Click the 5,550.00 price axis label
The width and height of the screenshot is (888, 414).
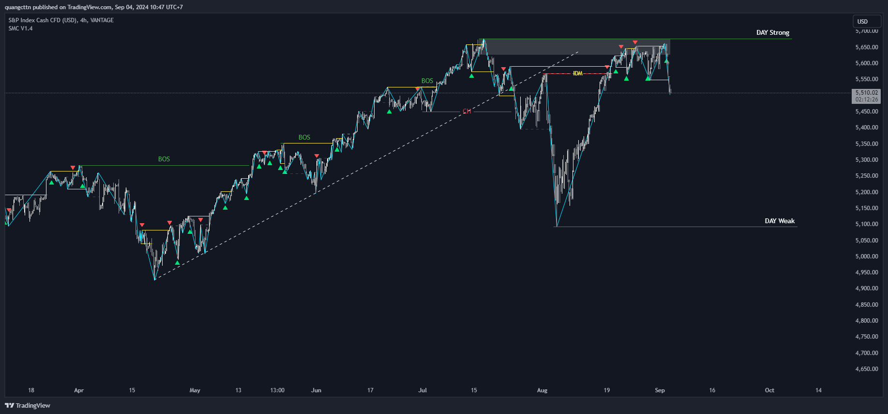coord(866,79)
